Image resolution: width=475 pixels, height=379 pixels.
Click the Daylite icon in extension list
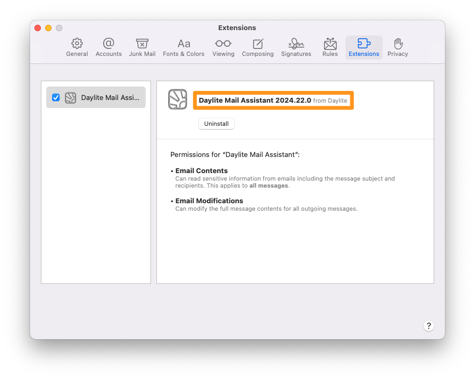[x=70, y=98]
